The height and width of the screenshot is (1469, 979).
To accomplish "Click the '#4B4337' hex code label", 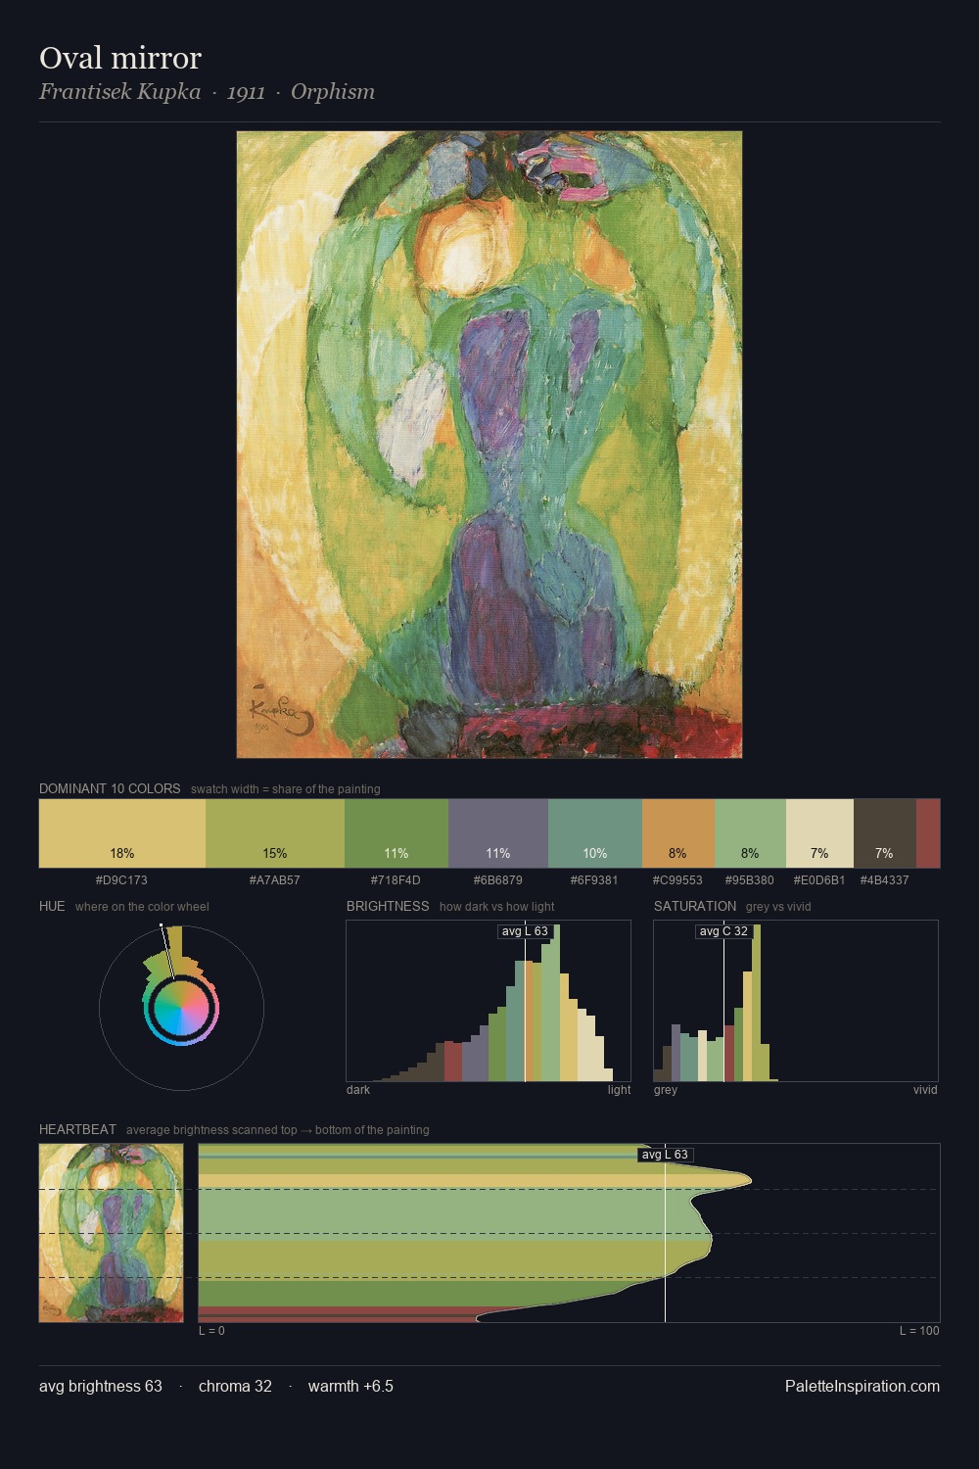I will click(x=885, y=880).
